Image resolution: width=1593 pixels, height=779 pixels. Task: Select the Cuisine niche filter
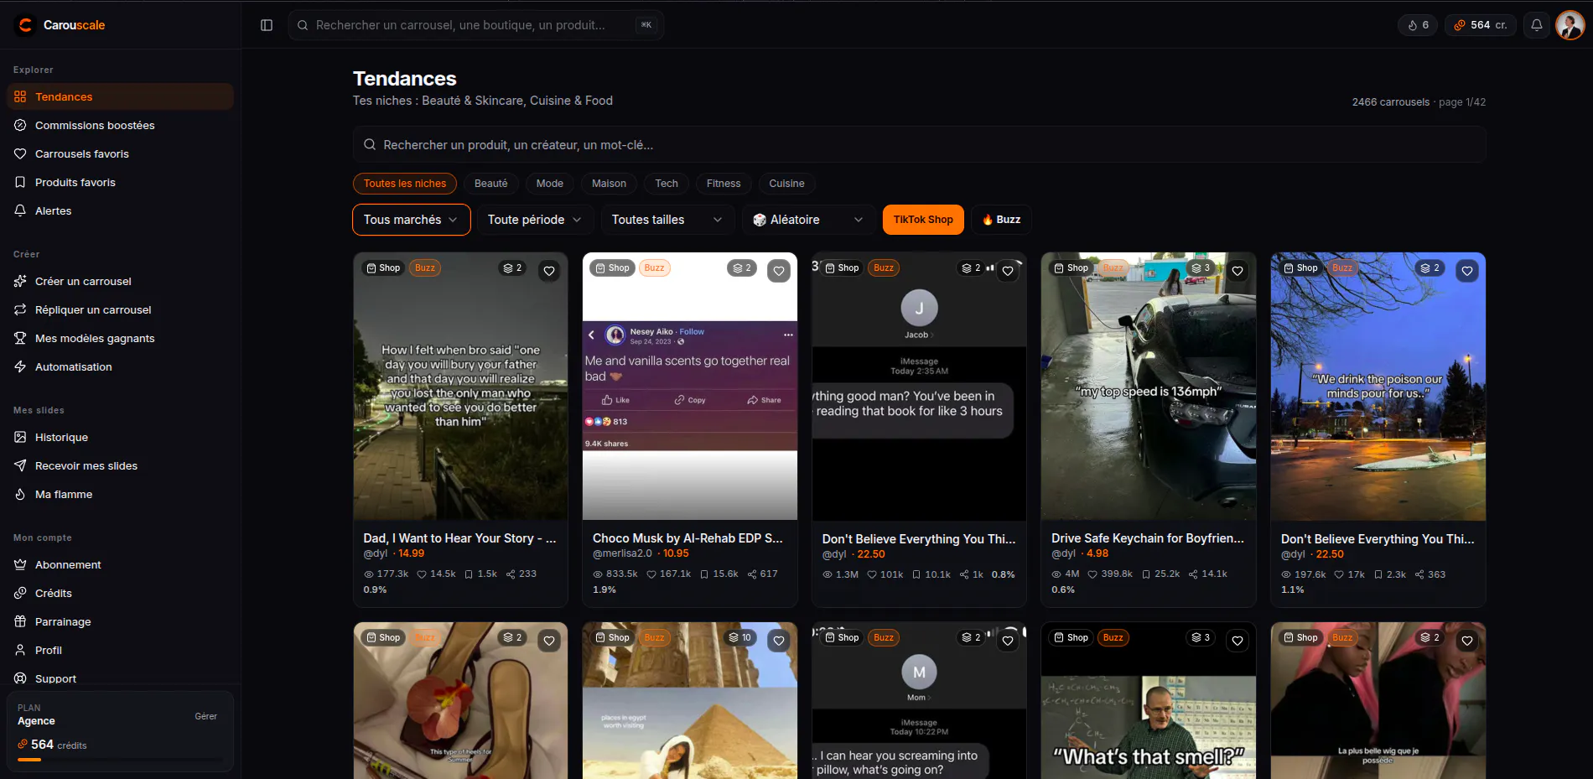pyautogui.click(x=786, y=184)
